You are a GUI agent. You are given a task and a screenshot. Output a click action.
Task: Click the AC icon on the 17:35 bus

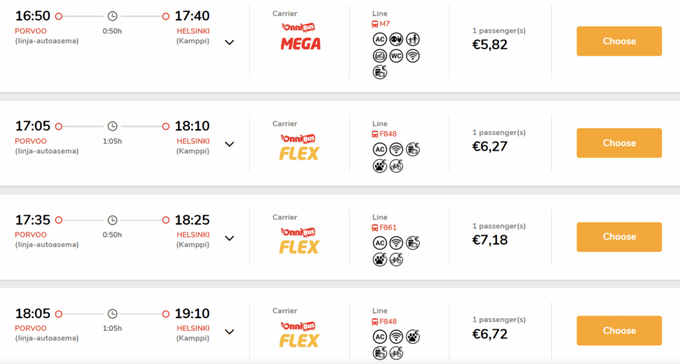[379, 243]
